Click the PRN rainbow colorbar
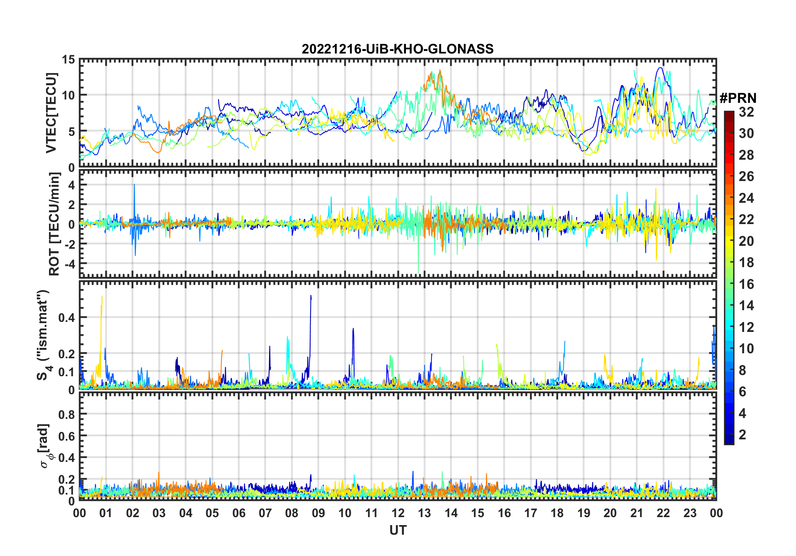The height and width of the screenshot is (556, 796). [729, 278]
